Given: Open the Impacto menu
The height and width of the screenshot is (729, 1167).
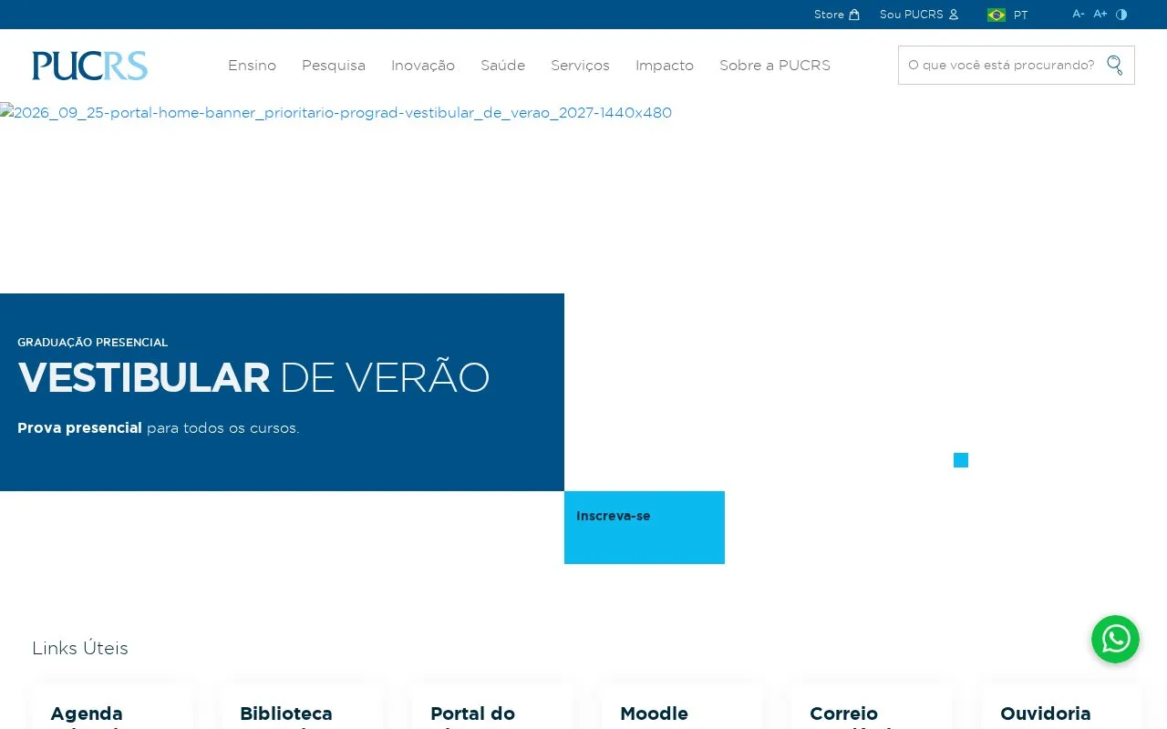Looking at the screenshot, I should click(x=665, y=66).
